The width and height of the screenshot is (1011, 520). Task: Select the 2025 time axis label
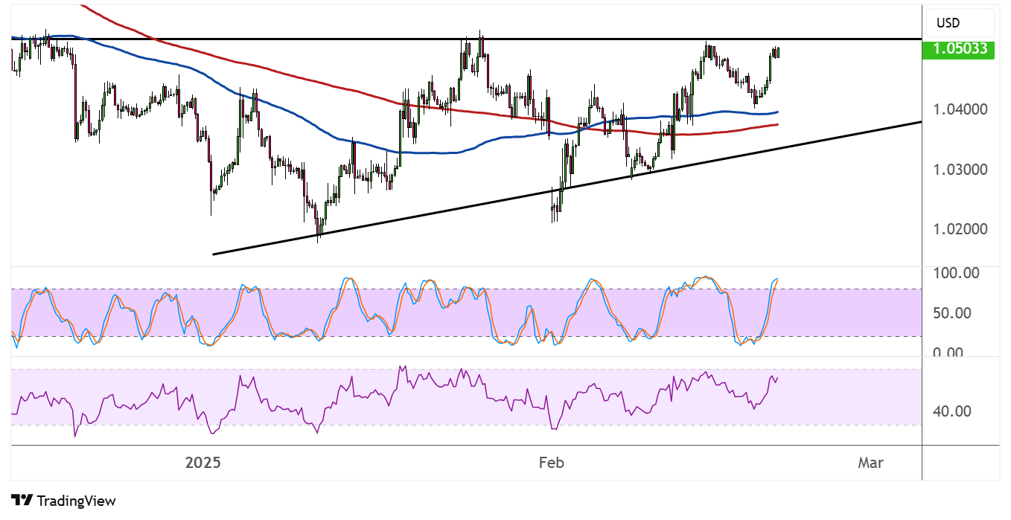pos(203,463)
